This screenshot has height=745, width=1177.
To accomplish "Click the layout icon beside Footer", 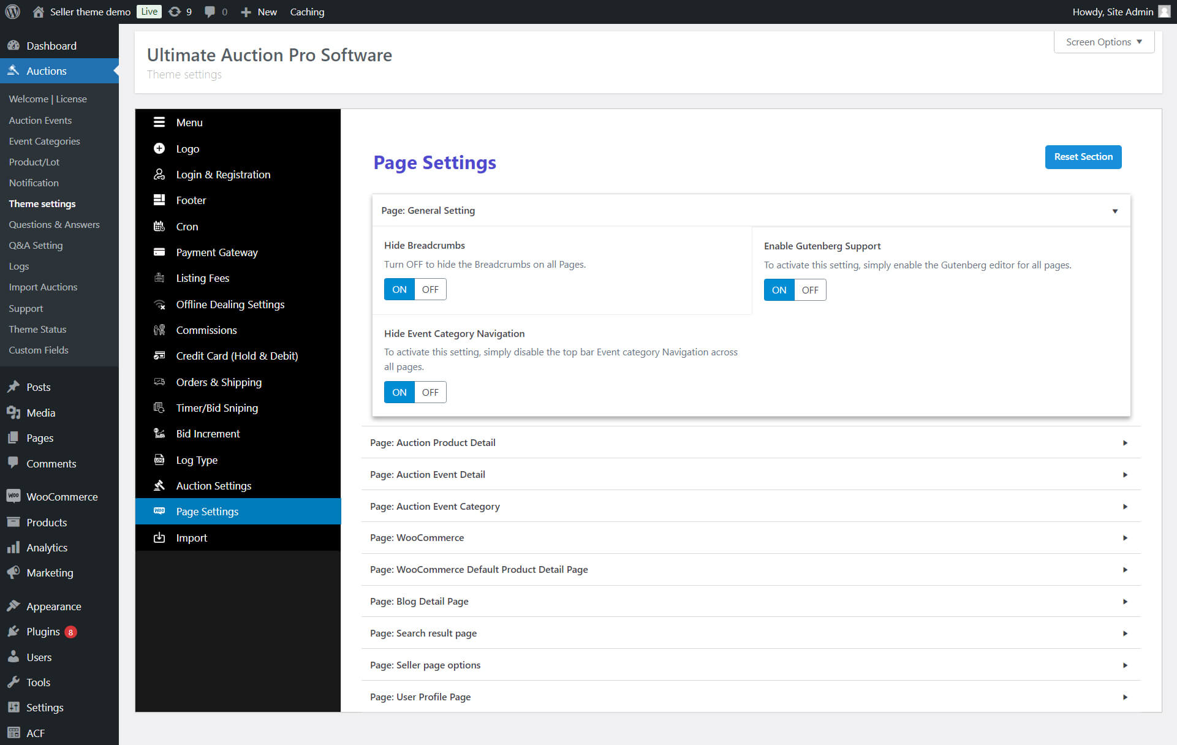I will (x=159, y=200).
